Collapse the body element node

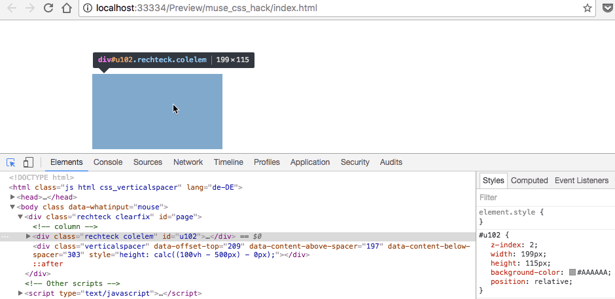click(13, 207)
